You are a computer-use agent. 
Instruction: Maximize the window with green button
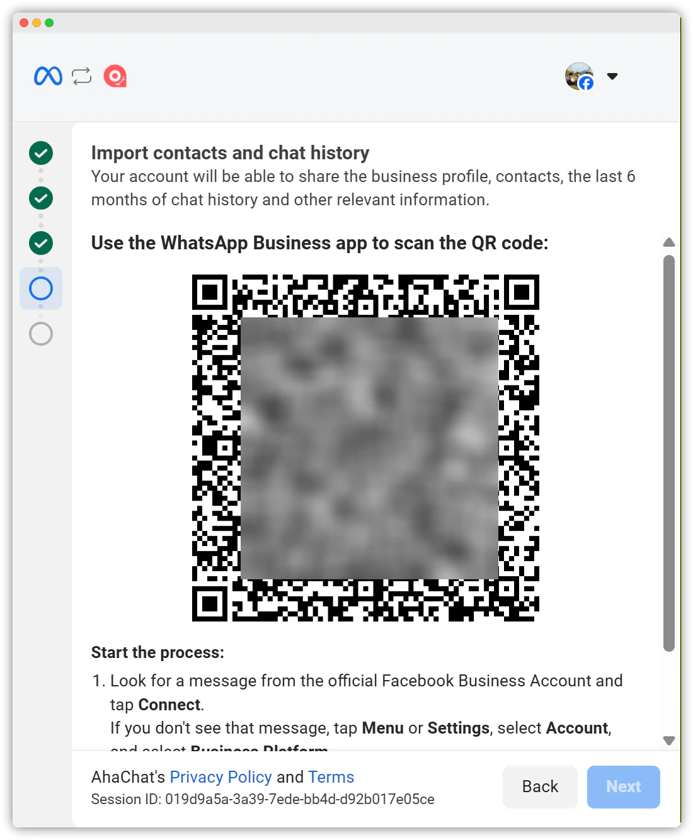tap(49, 23)
